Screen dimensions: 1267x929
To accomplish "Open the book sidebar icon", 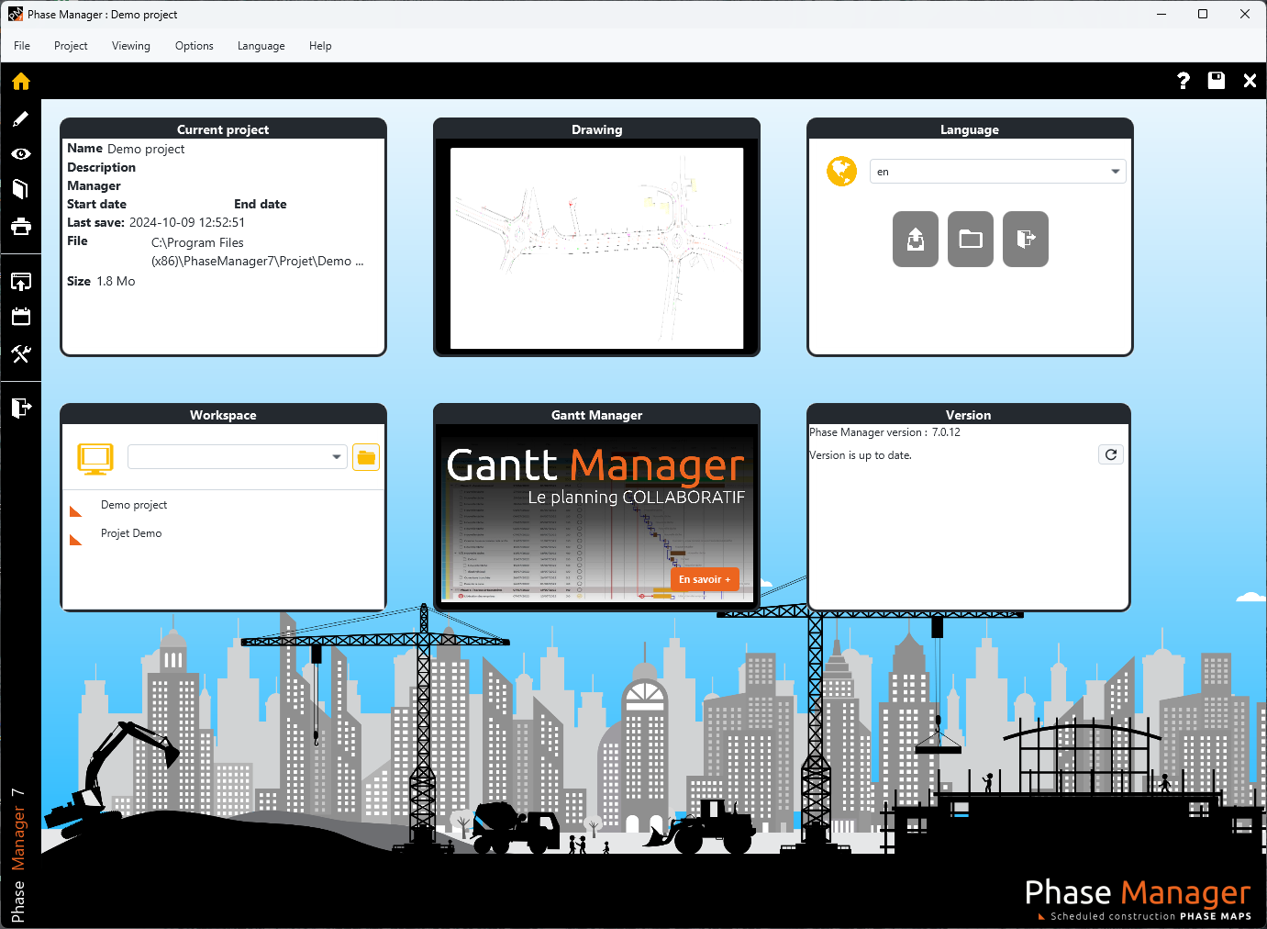I will (x=21, y=189).
